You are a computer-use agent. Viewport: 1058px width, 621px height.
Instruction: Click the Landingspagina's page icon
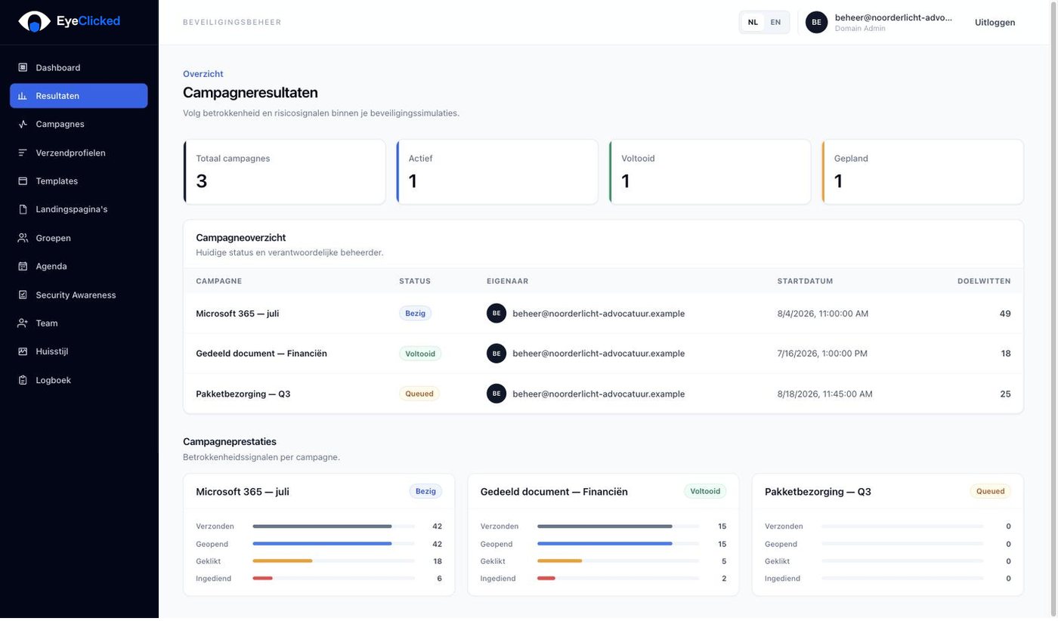[x=23, y=209]
